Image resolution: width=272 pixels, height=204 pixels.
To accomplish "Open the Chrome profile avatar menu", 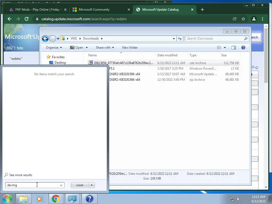I will tap(254, 19).
